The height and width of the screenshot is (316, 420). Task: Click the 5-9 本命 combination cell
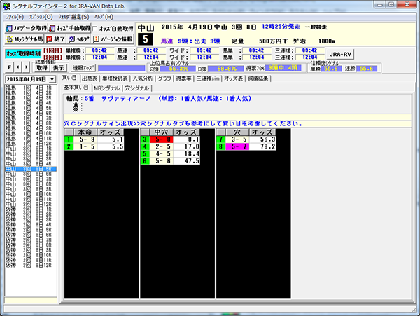click(85, 139)
